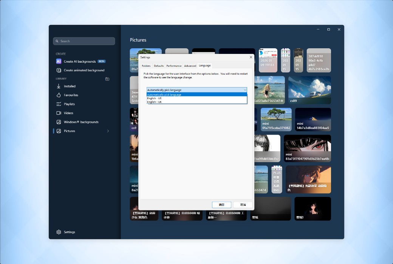Open the cs89 cloud sky thumbnail
Viewport: 393px width, 264px height.
(309, 90)
